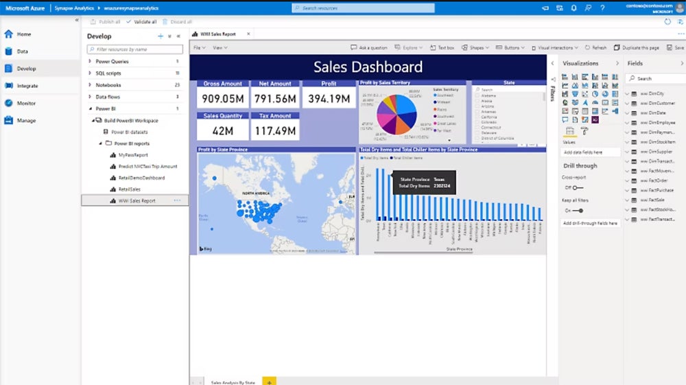Toggle Keep all filters switch

578,211
